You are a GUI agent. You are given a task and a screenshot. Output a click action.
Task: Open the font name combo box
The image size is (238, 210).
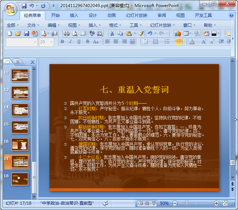[22, 42]
